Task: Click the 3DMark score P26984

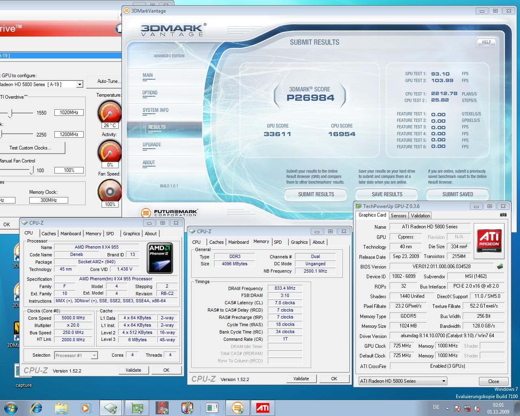Action: click(x=310, y=97)
